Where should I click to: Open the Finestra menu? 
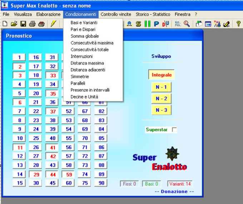pos(182,14)
